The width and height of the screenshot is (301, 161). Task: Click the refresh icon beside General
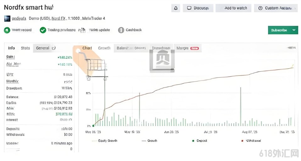[x=54, y=48]
